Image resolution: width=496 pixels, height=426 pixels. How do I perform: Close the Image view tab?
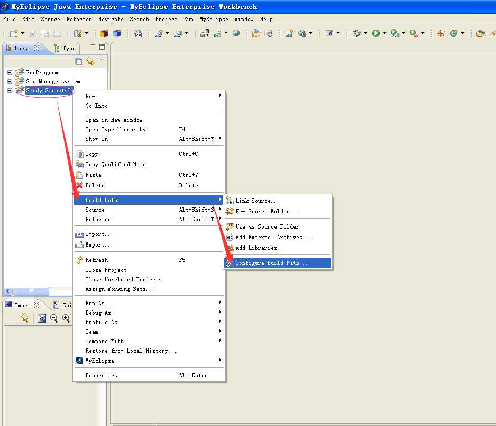click(x=36, y=305)
